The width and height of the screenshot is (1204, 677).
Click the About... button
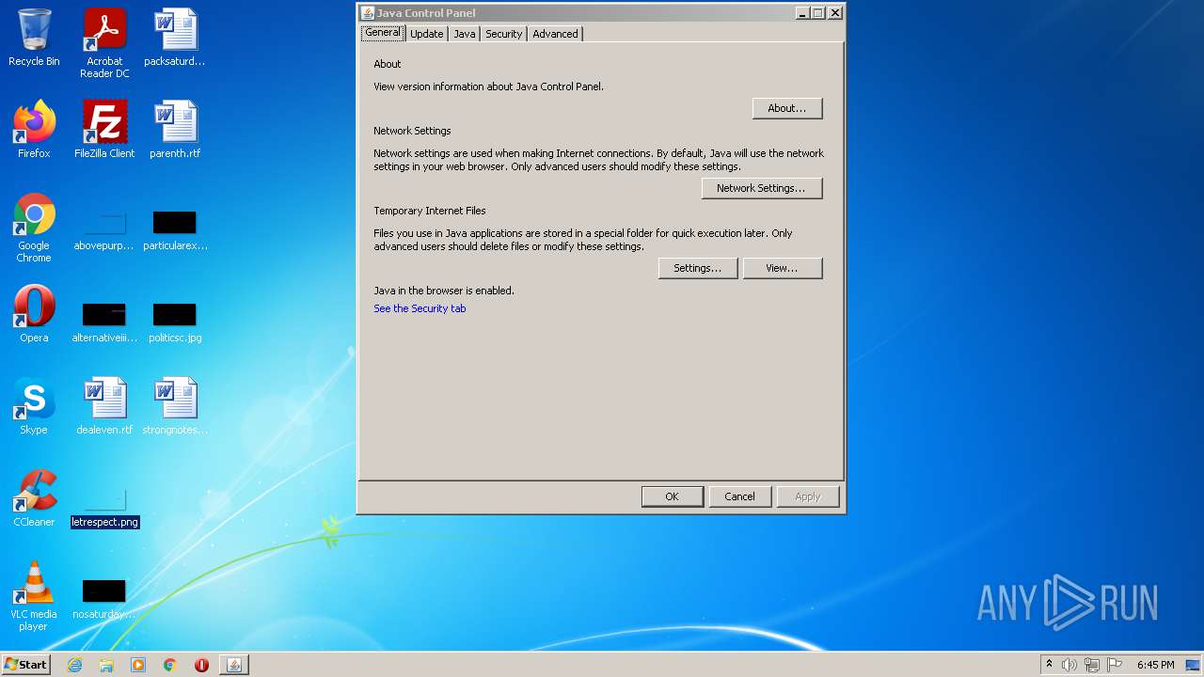[x=787, y=108]
